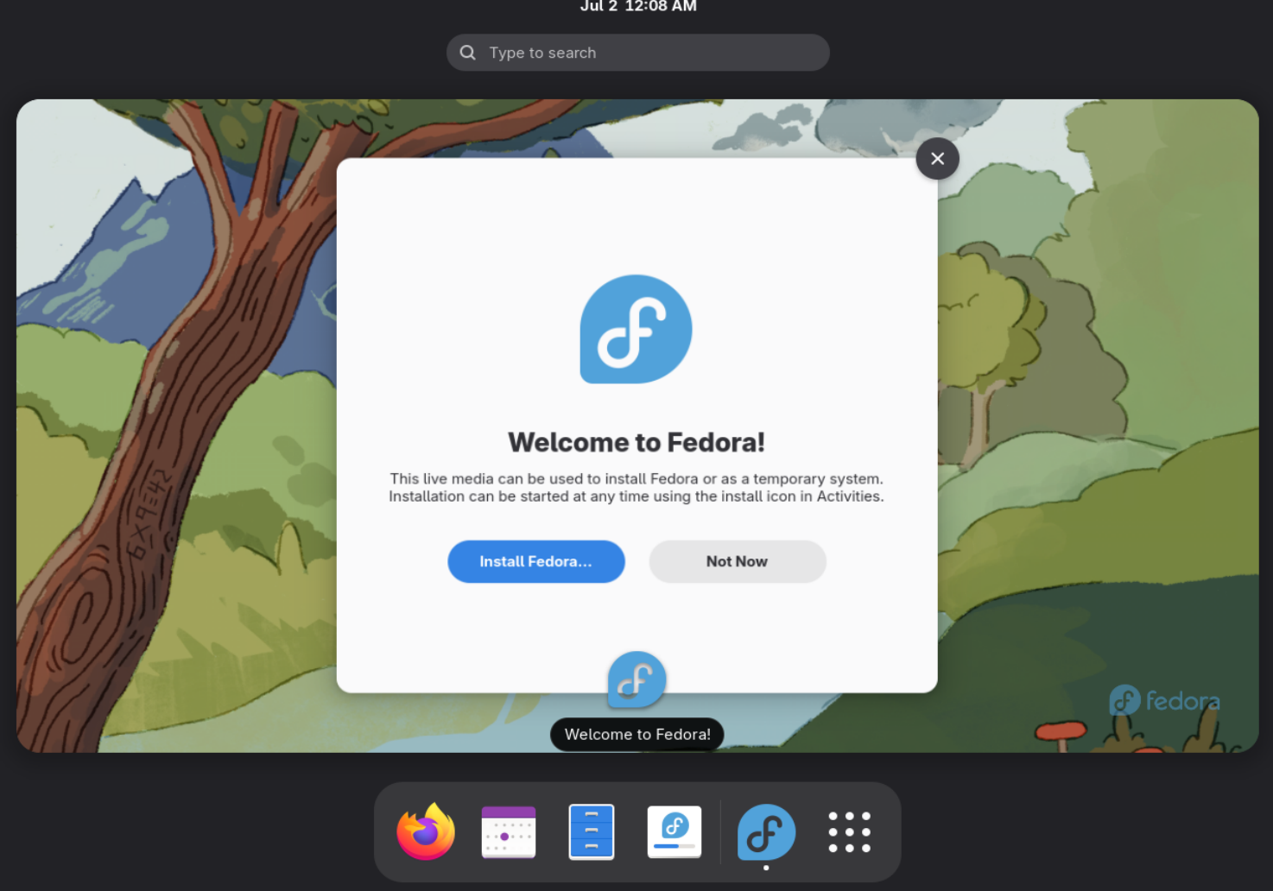Image resolution: width=1273 pixels, height=891 pixels.
Task: Click the Welcome to Fedora! window caption label
Action: pyautogui.click(x=637, y=735)
